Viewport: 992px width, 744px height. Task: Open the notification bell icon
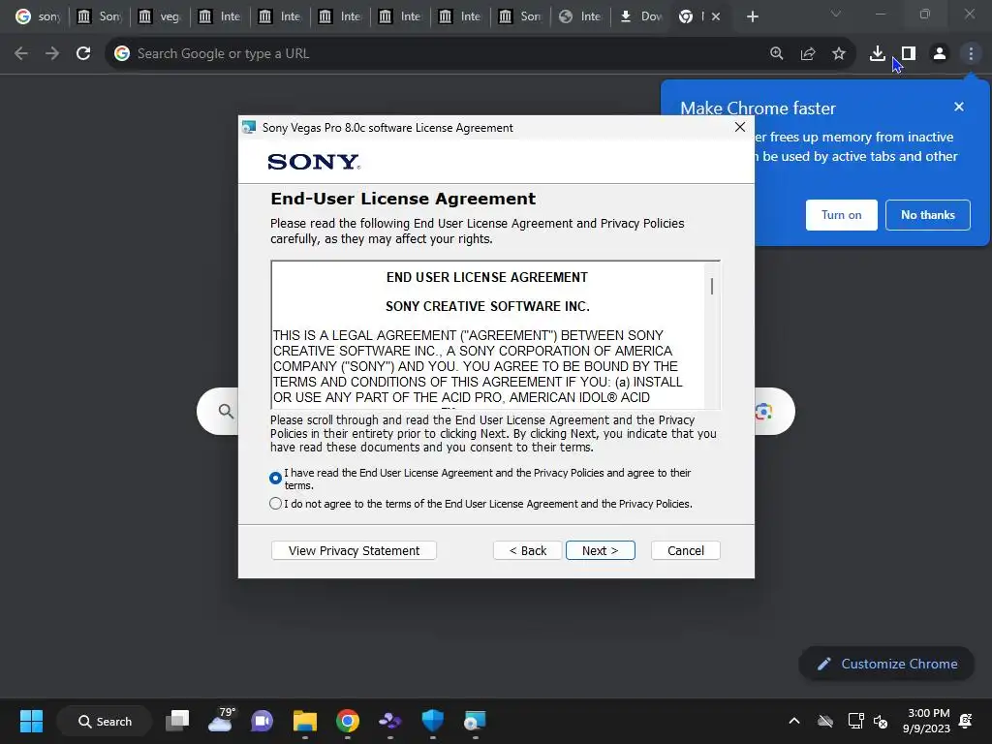pyautogui.click(x=966, y=721)
